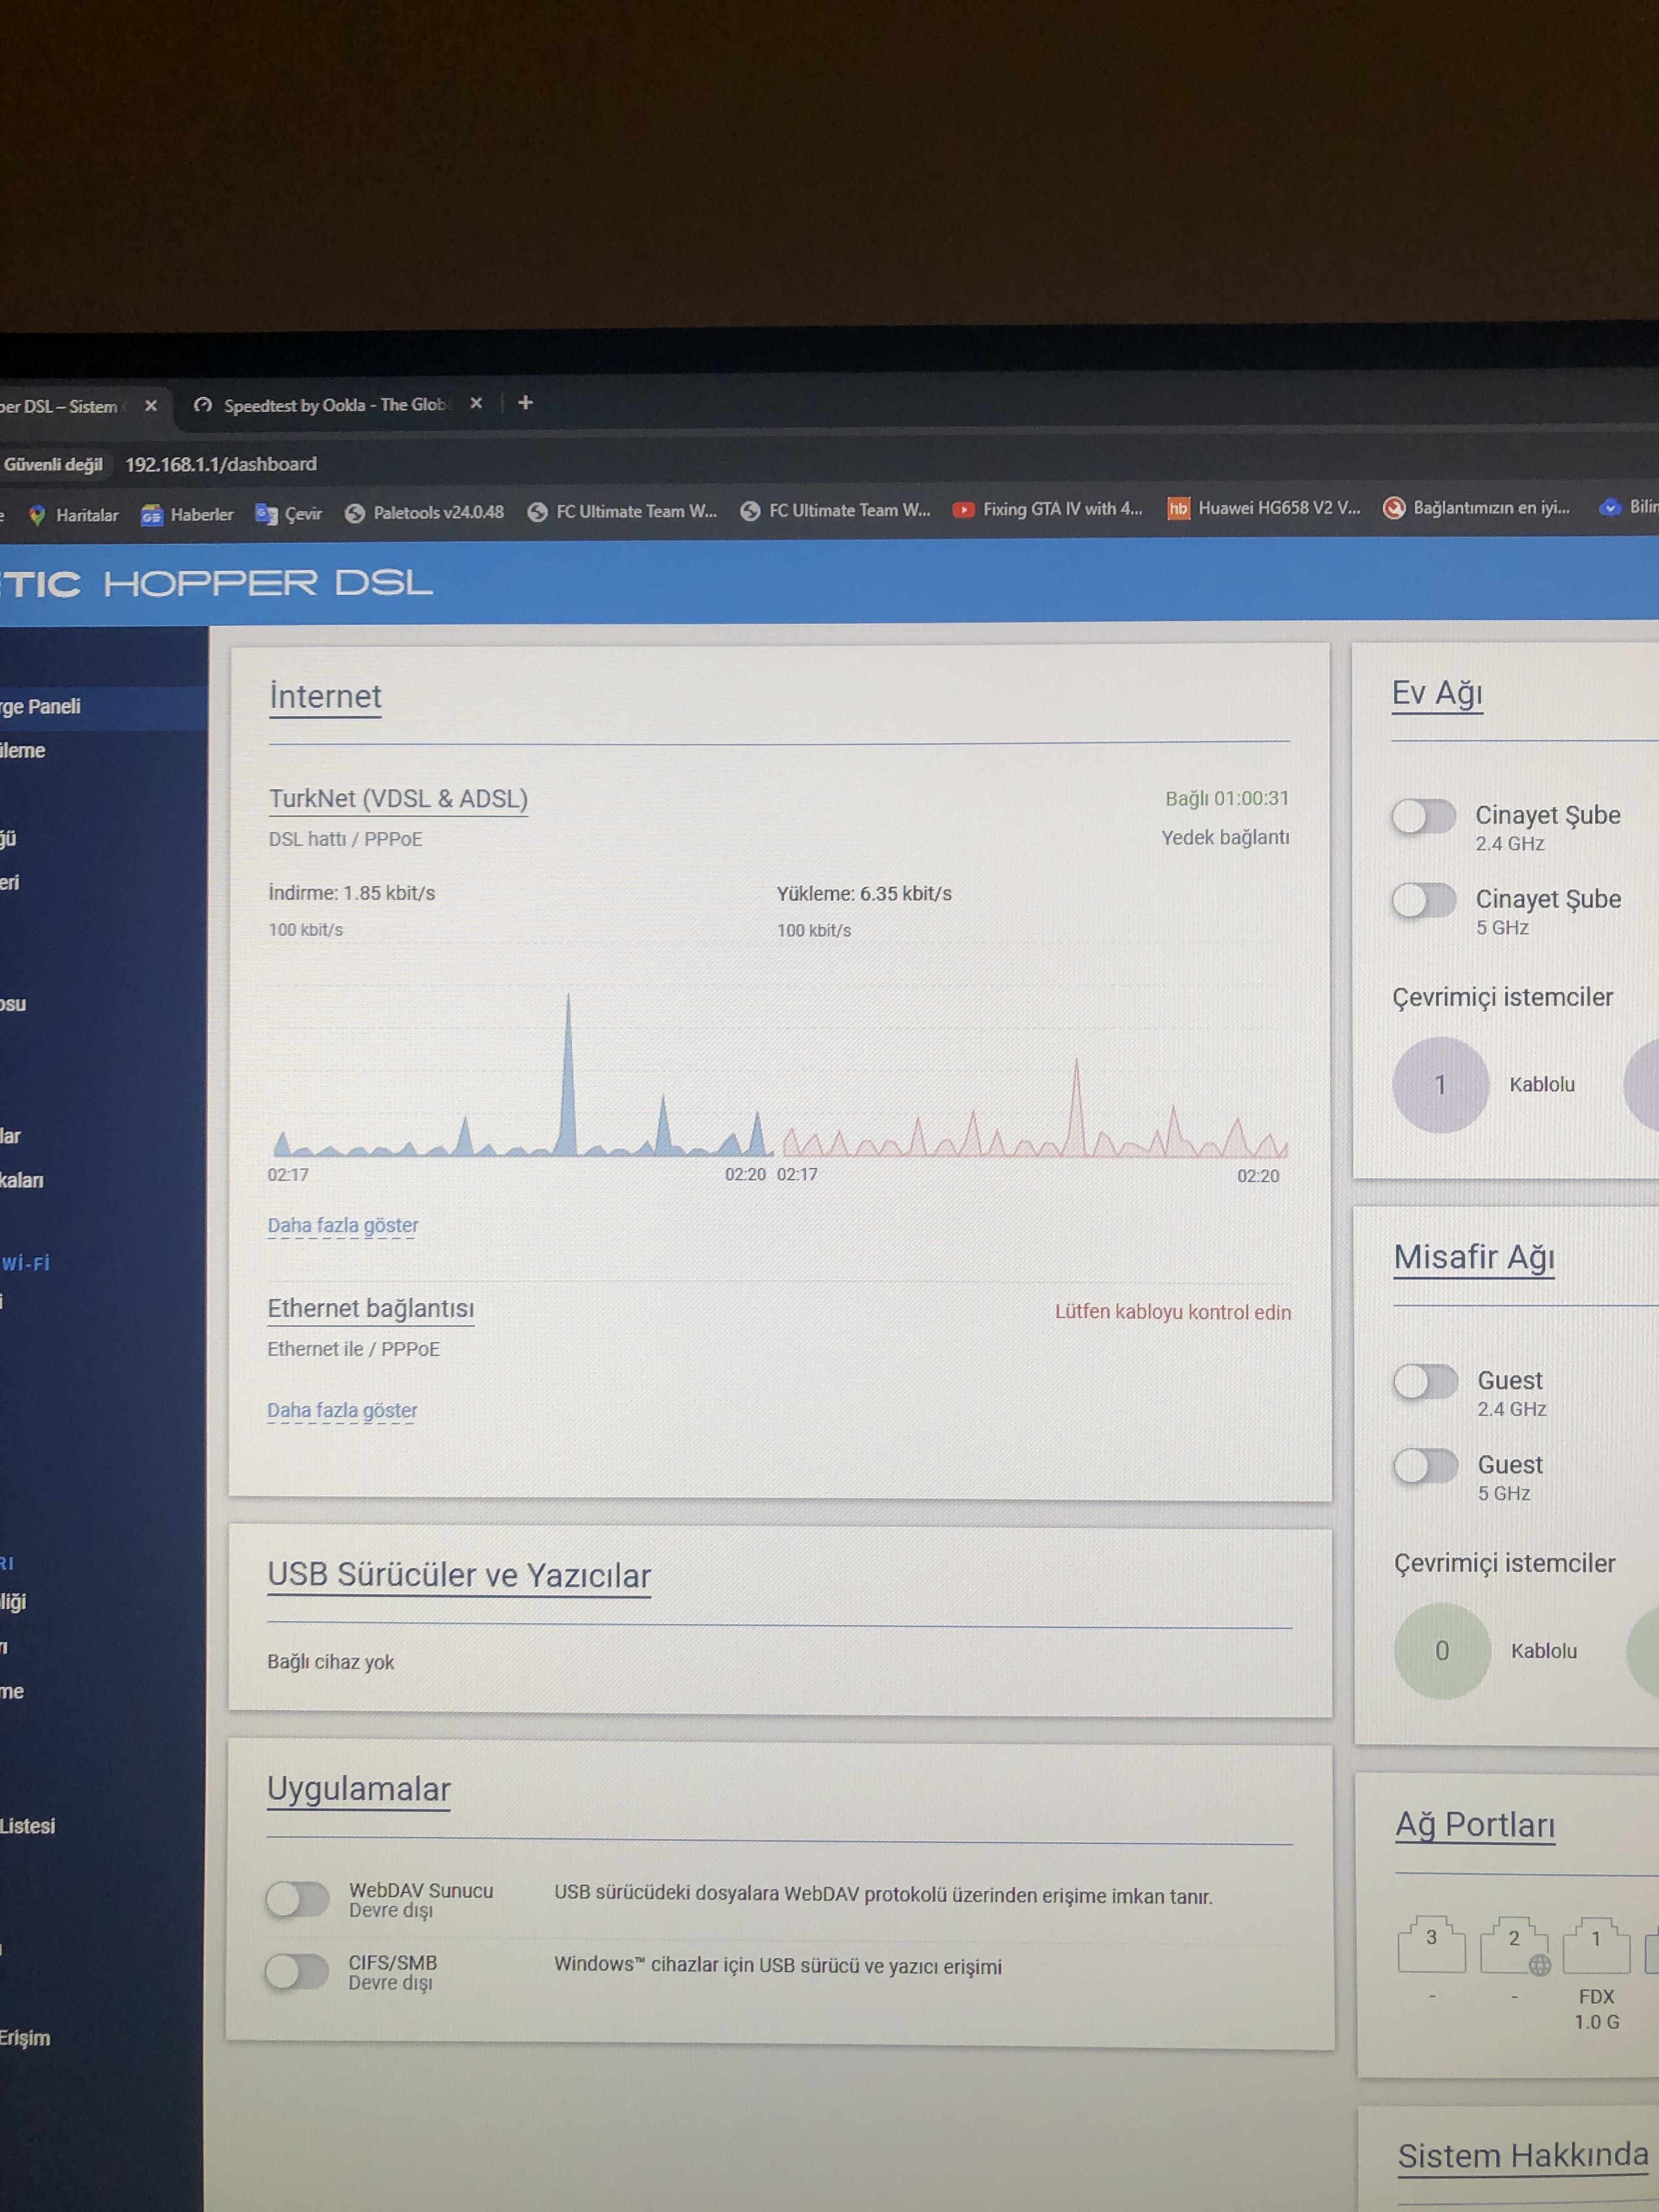Enable Guest 2.4 GHz network
Image resolution: width=1659 pixels, height=2212 pixels.
click(1426, 1382)
